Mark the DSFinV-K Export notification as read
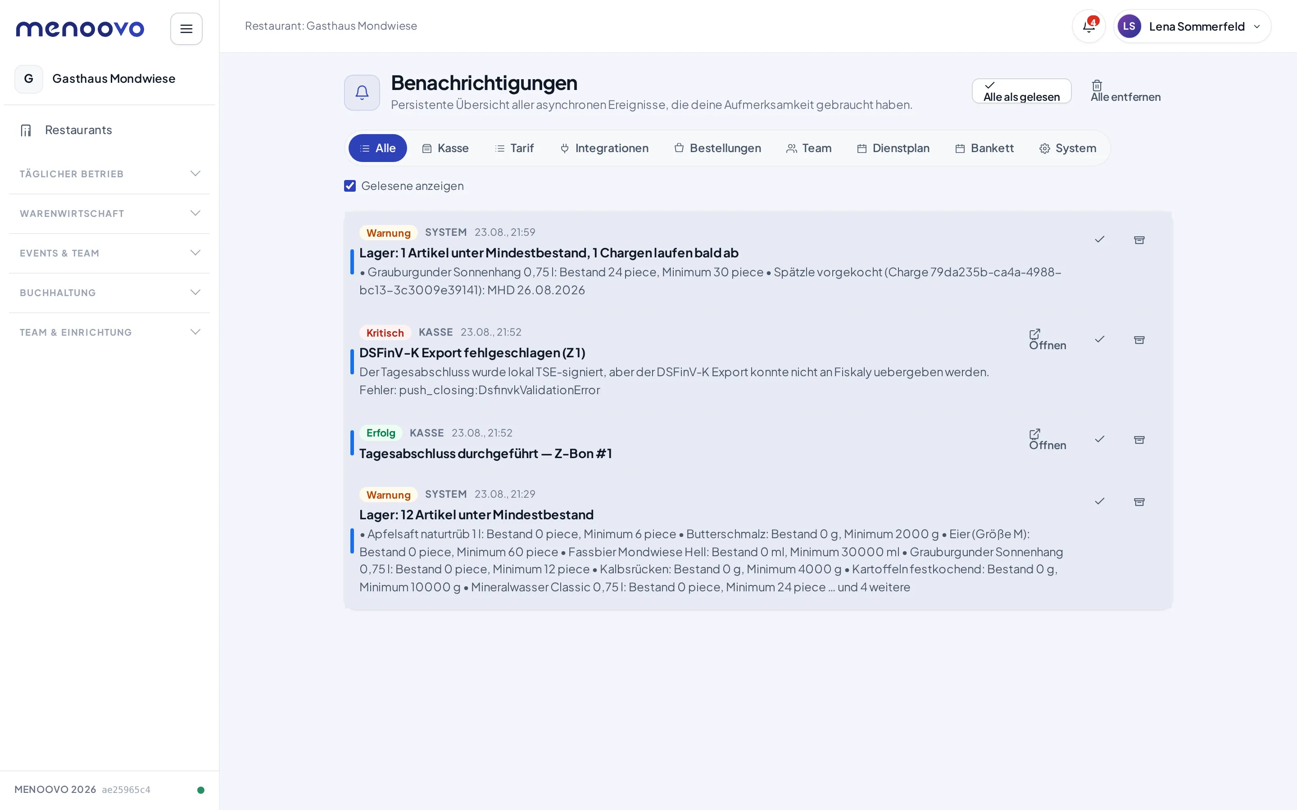 (1099, 339)
